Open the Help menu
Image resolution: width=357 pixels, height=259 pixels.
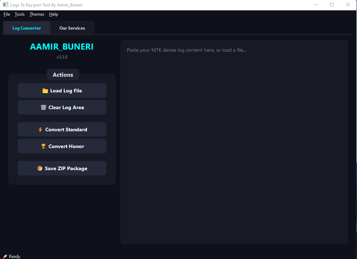53,14
